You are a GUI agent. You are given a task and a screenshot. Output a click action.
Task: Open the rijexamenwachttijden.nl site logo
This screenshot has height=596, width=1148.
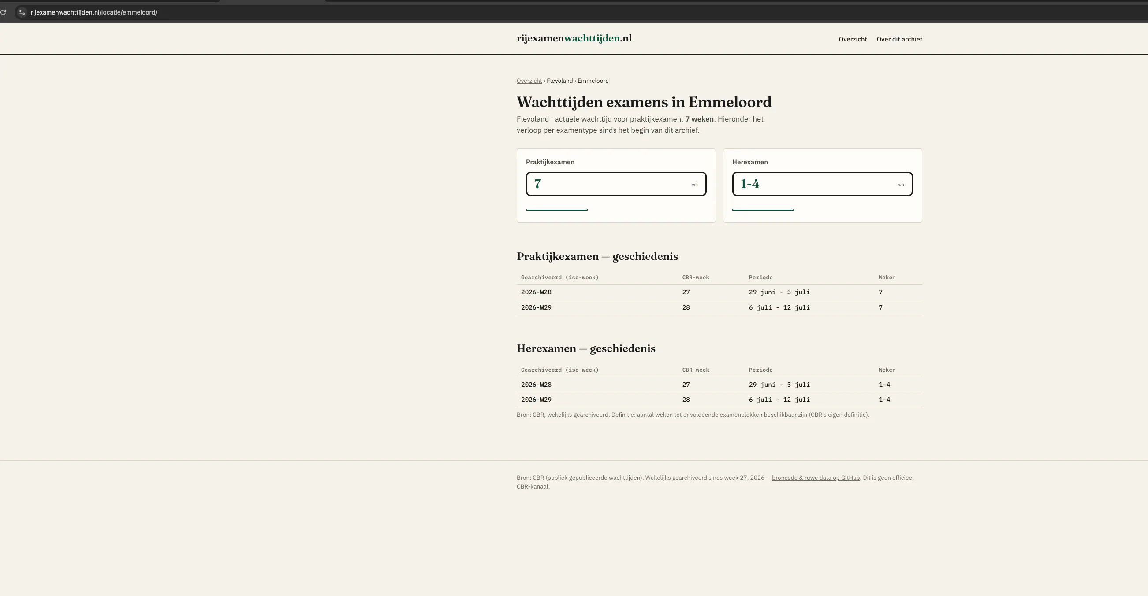[574, 38]
